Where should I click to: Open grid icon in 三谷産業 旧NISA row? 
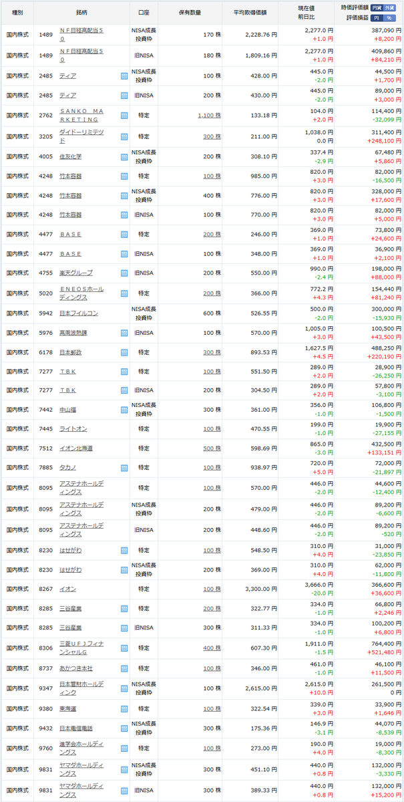pyautogui.click(x=124, y=628)
